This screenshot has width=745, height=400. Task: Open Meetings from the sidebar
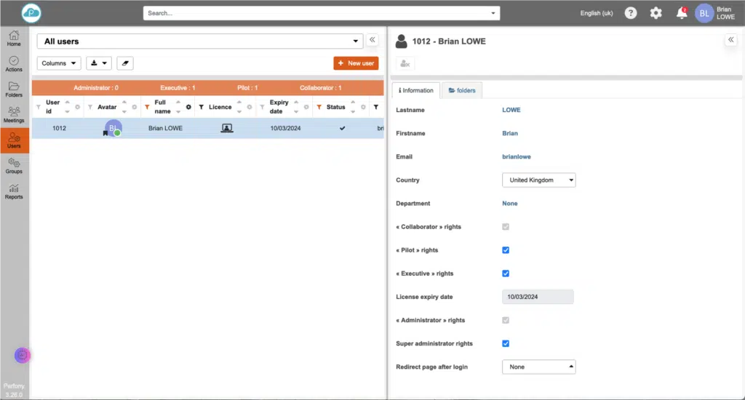tap(14, 114)
